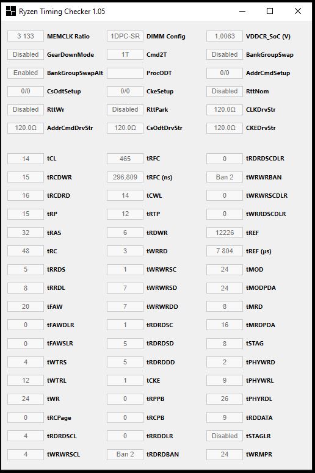Click the tREF (µs) value field
The width and height of the screenshot is (315, 473).
(225, 251)
